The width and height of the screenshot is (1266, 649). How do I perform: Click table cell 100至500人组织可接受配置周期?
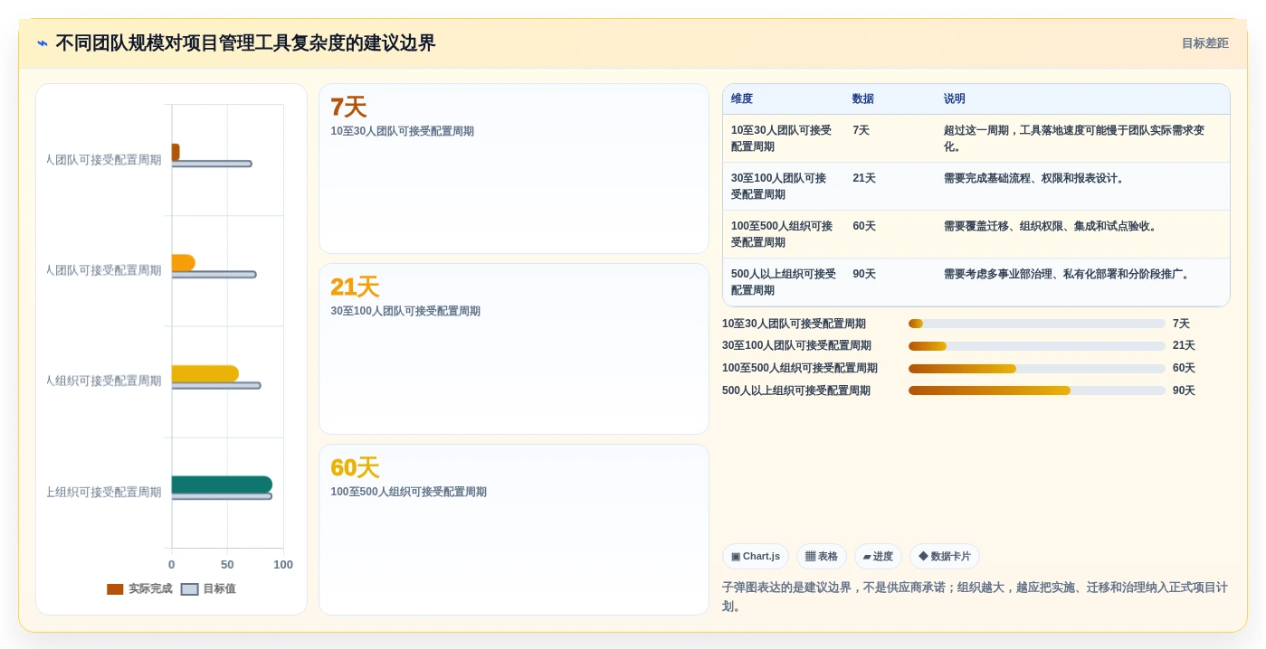coord(782,234)
